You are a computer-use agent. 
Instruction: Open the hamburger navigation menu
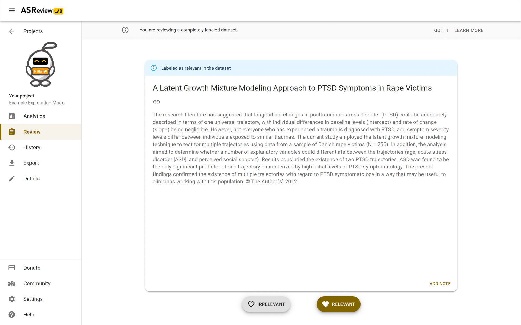12,10
